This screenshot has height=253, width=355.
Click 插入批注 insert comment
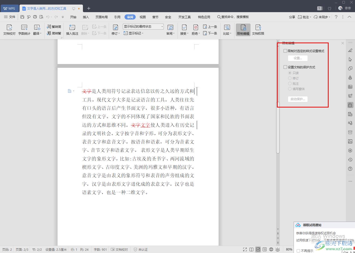click(x=72, y=30)
